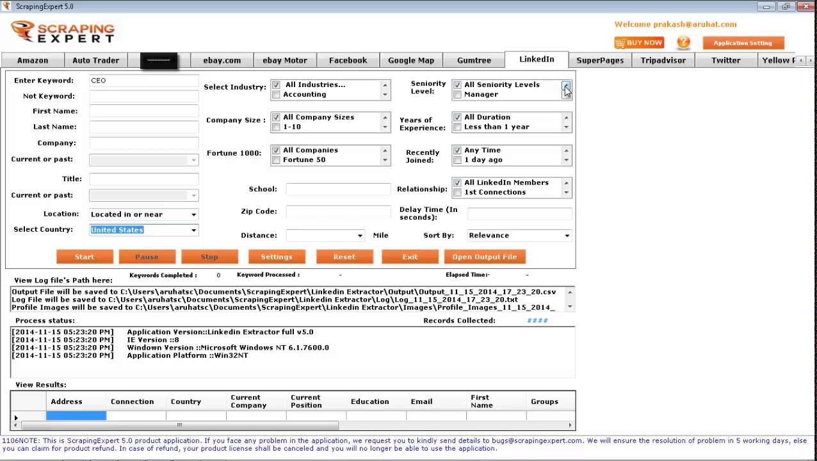
Task: Open the Sort By Relevance dropdown
Action: (567, 236)
